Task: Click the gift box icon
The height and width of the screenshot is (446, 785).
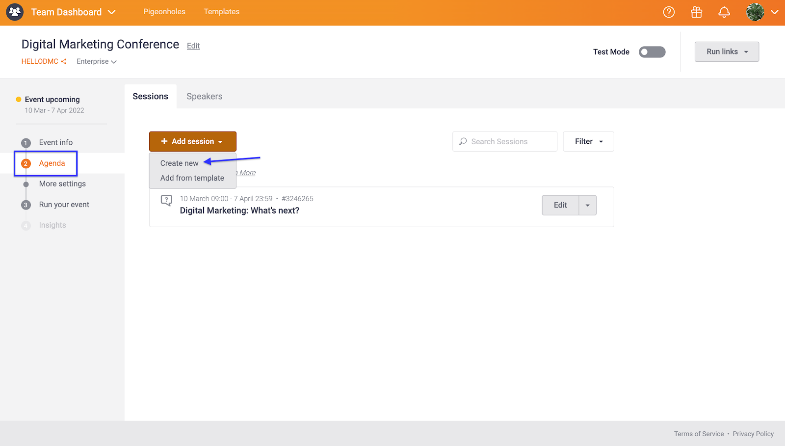Action: tap(696, 12)
